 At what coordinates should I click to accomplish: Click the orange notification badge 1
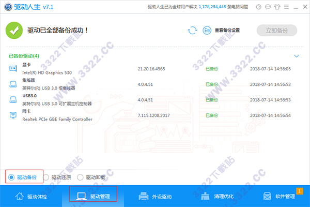click(300, 191)
